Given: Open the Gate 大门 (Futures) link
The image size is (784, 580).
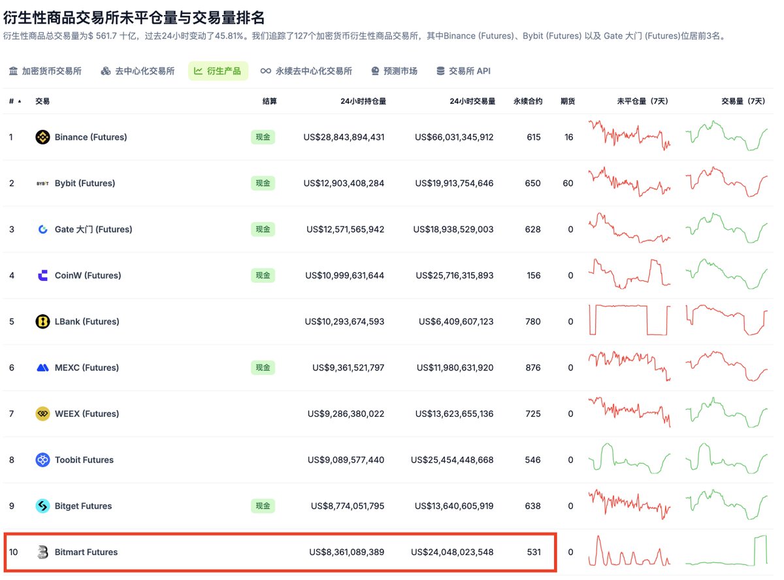Looking at the screenshot, I should point(93,229).
